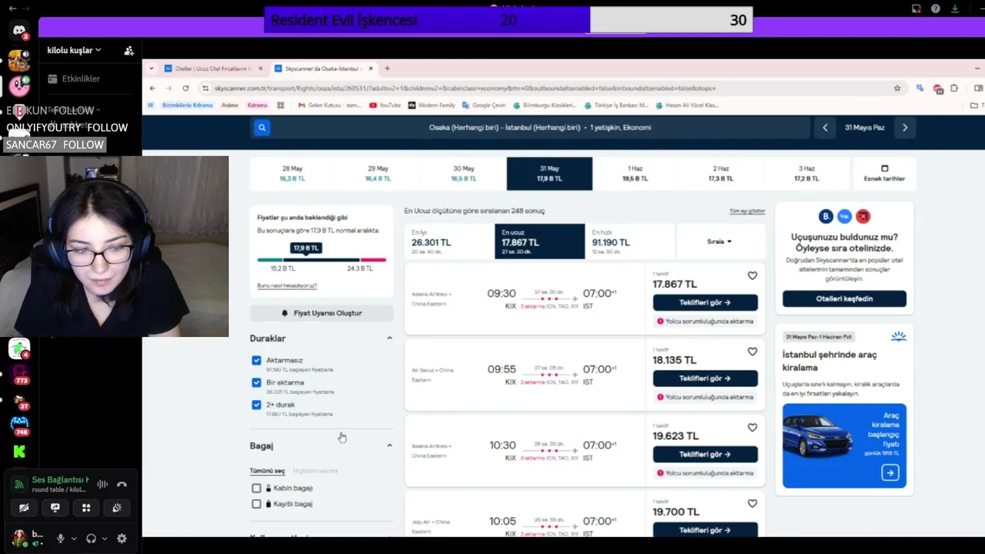Viewport: 985px width, 554px height.
Task: Select the En iyi 26.301 TL sort tab
Action: click(x=449, y=242)
